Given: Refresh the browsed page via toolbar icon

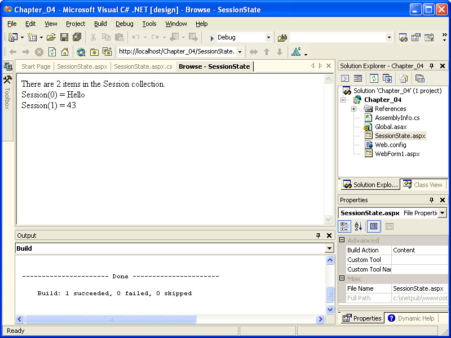Looking at the screenshot, I should (52, 52).
